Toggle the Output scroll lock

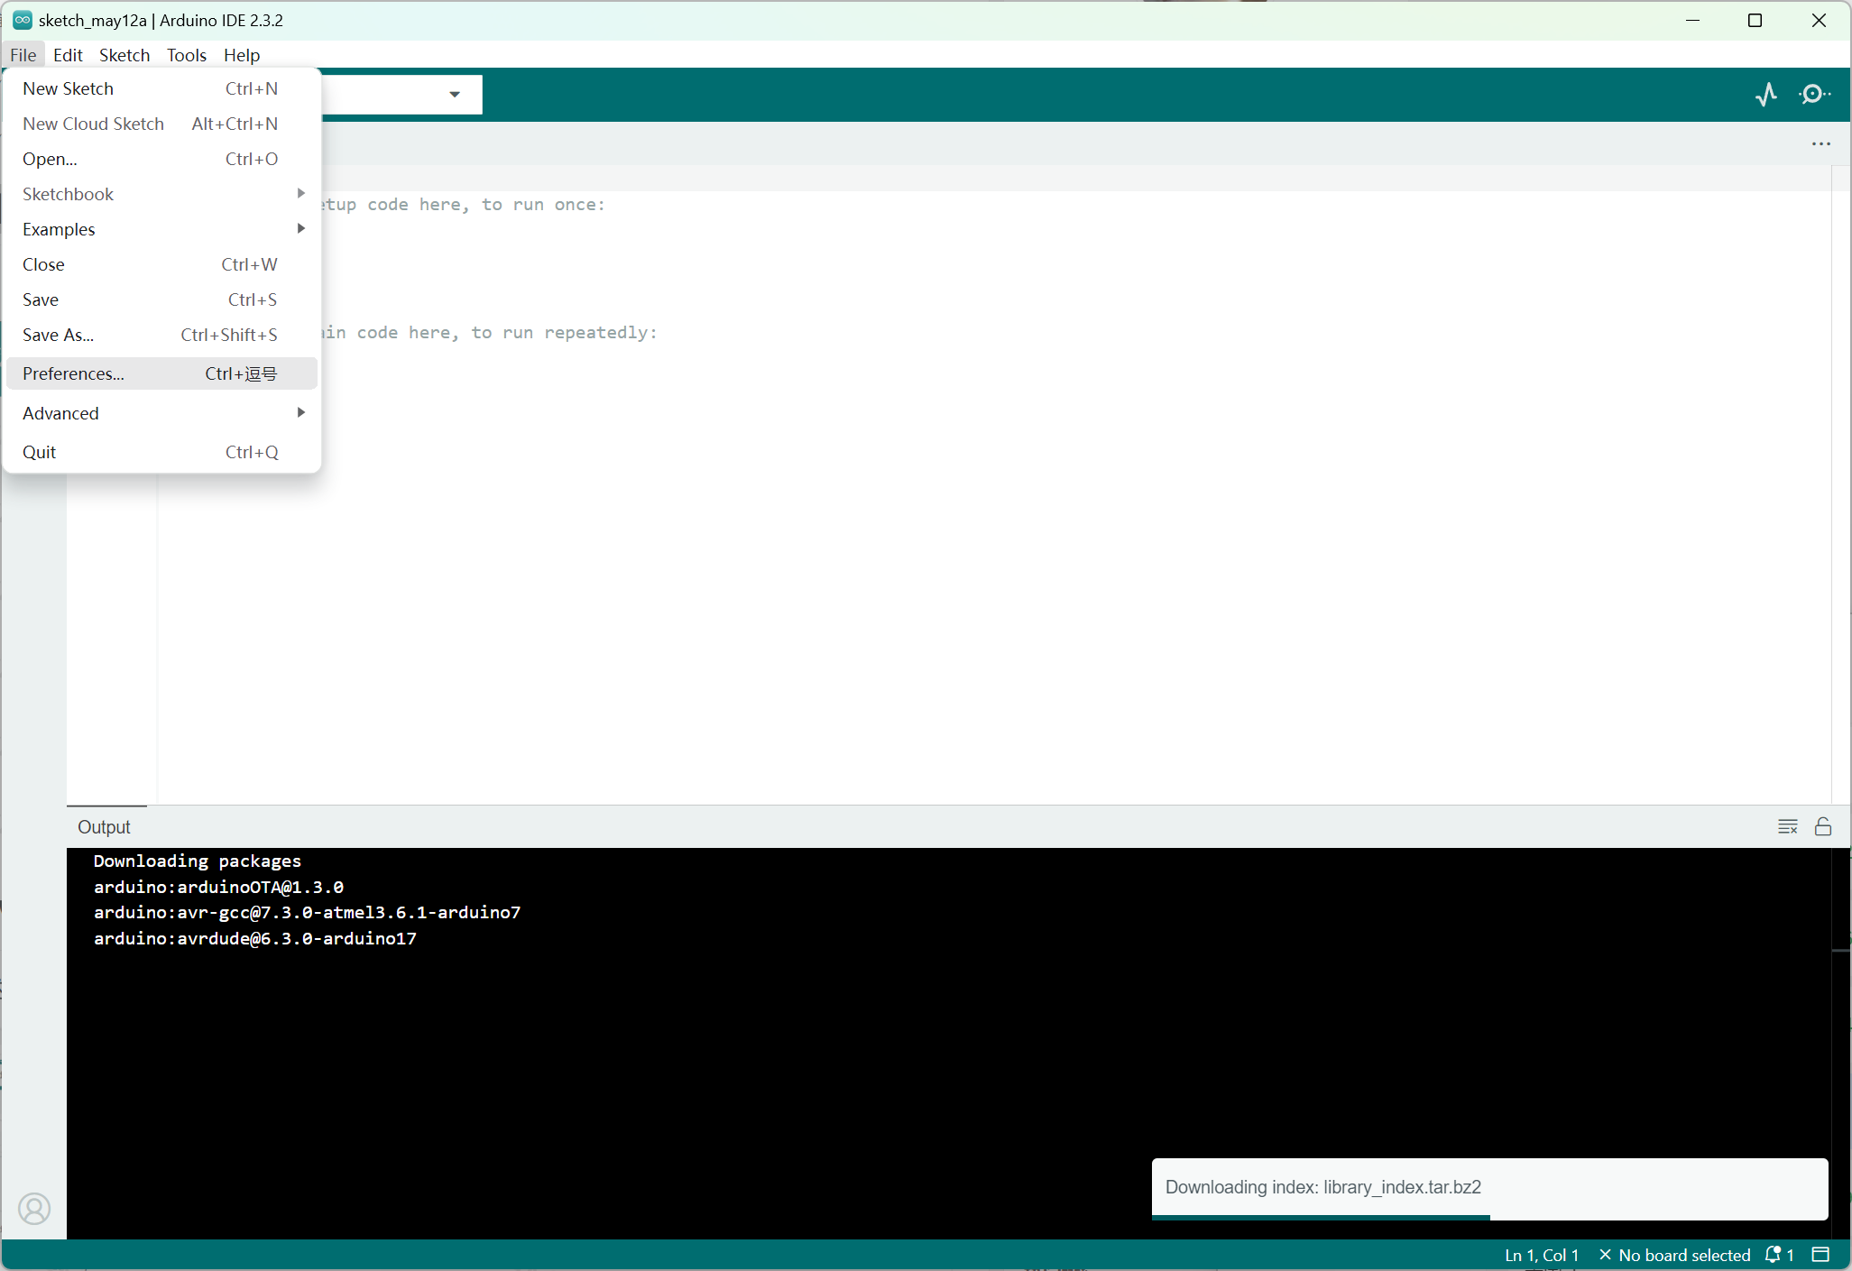[x=1823, y=826]
